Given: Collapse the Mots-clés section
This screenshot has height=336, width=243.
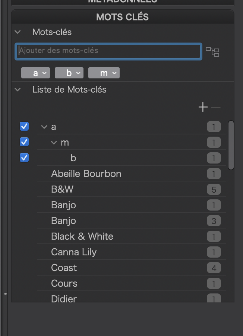Looking at the screenshot, I should point(17,32).
